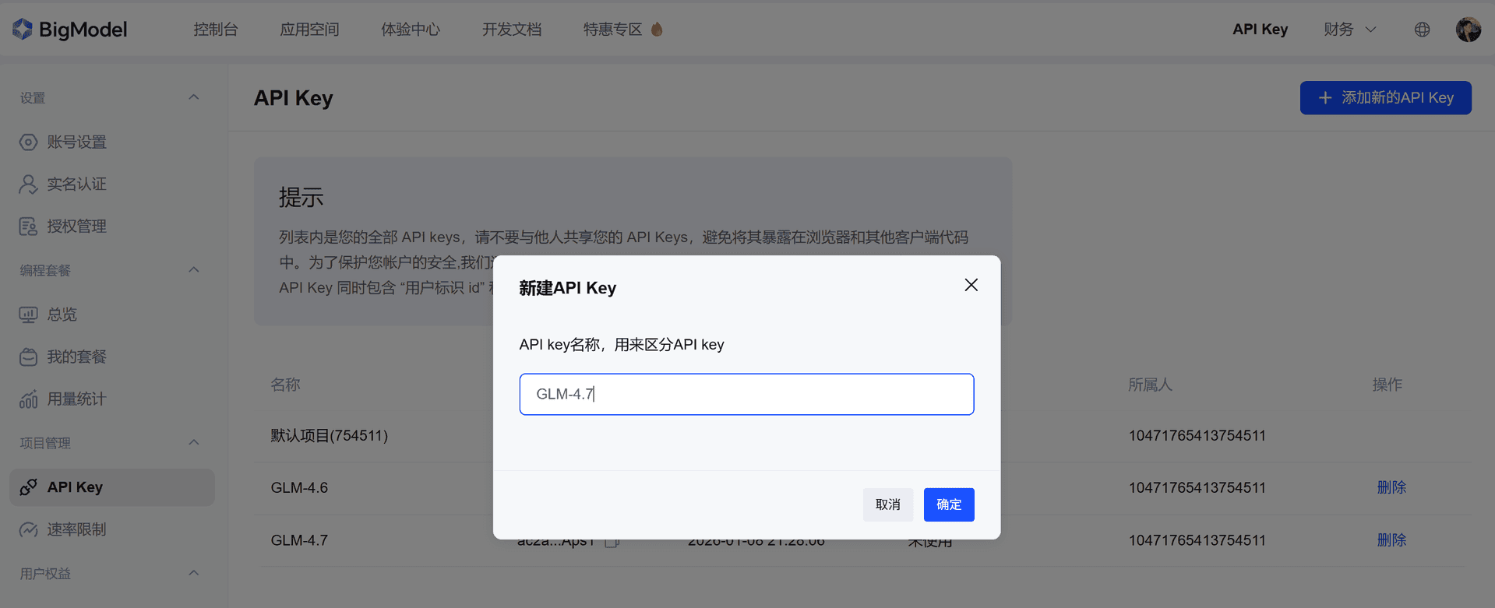Delete the GLM-4.6 API key
This screenshot has height=608, width=1495.
[x=1391, y=487]
